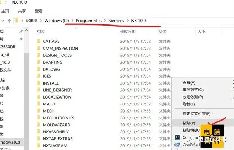Click the navigation pane vertical scrollbar
Screen dimensions: 234x150
pos(26,101)
